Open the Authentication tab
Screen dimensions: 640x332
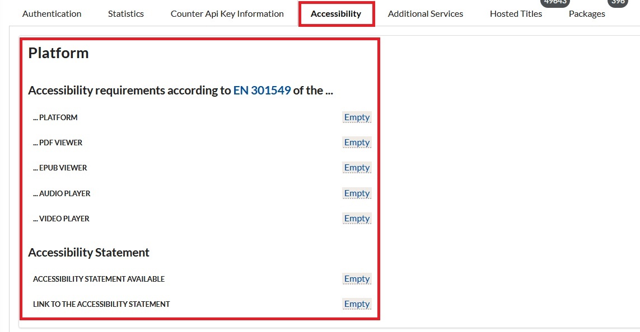click(x=52, y=14)
